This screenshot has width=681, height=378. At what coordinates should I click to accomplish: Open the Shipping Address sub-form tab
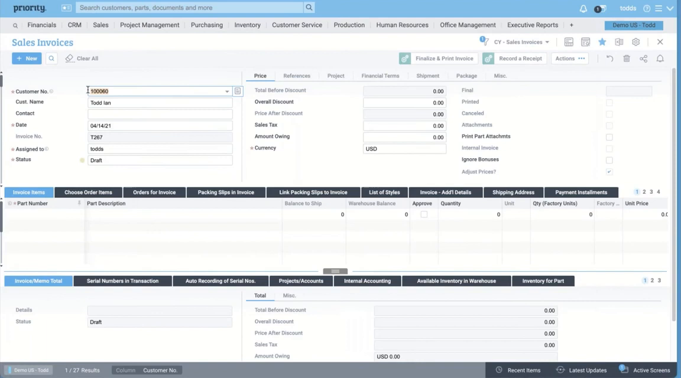tap(513, 193)
